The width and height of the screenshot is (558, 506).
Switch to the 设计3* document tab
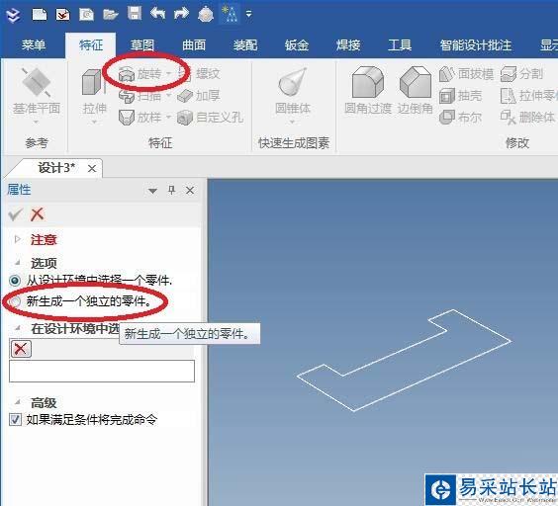(x=56, y=168)
